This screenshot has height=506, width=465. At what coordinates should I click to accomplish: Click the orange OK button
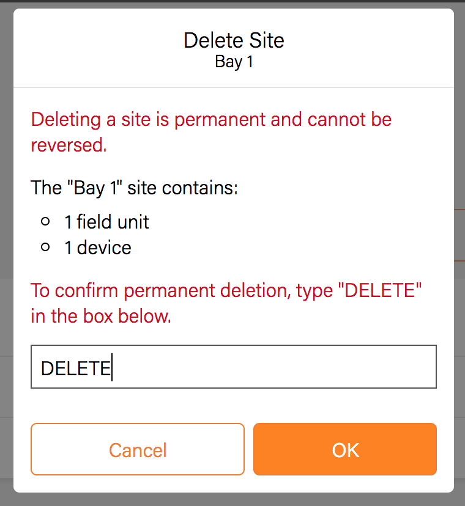(x=345, y=450)
